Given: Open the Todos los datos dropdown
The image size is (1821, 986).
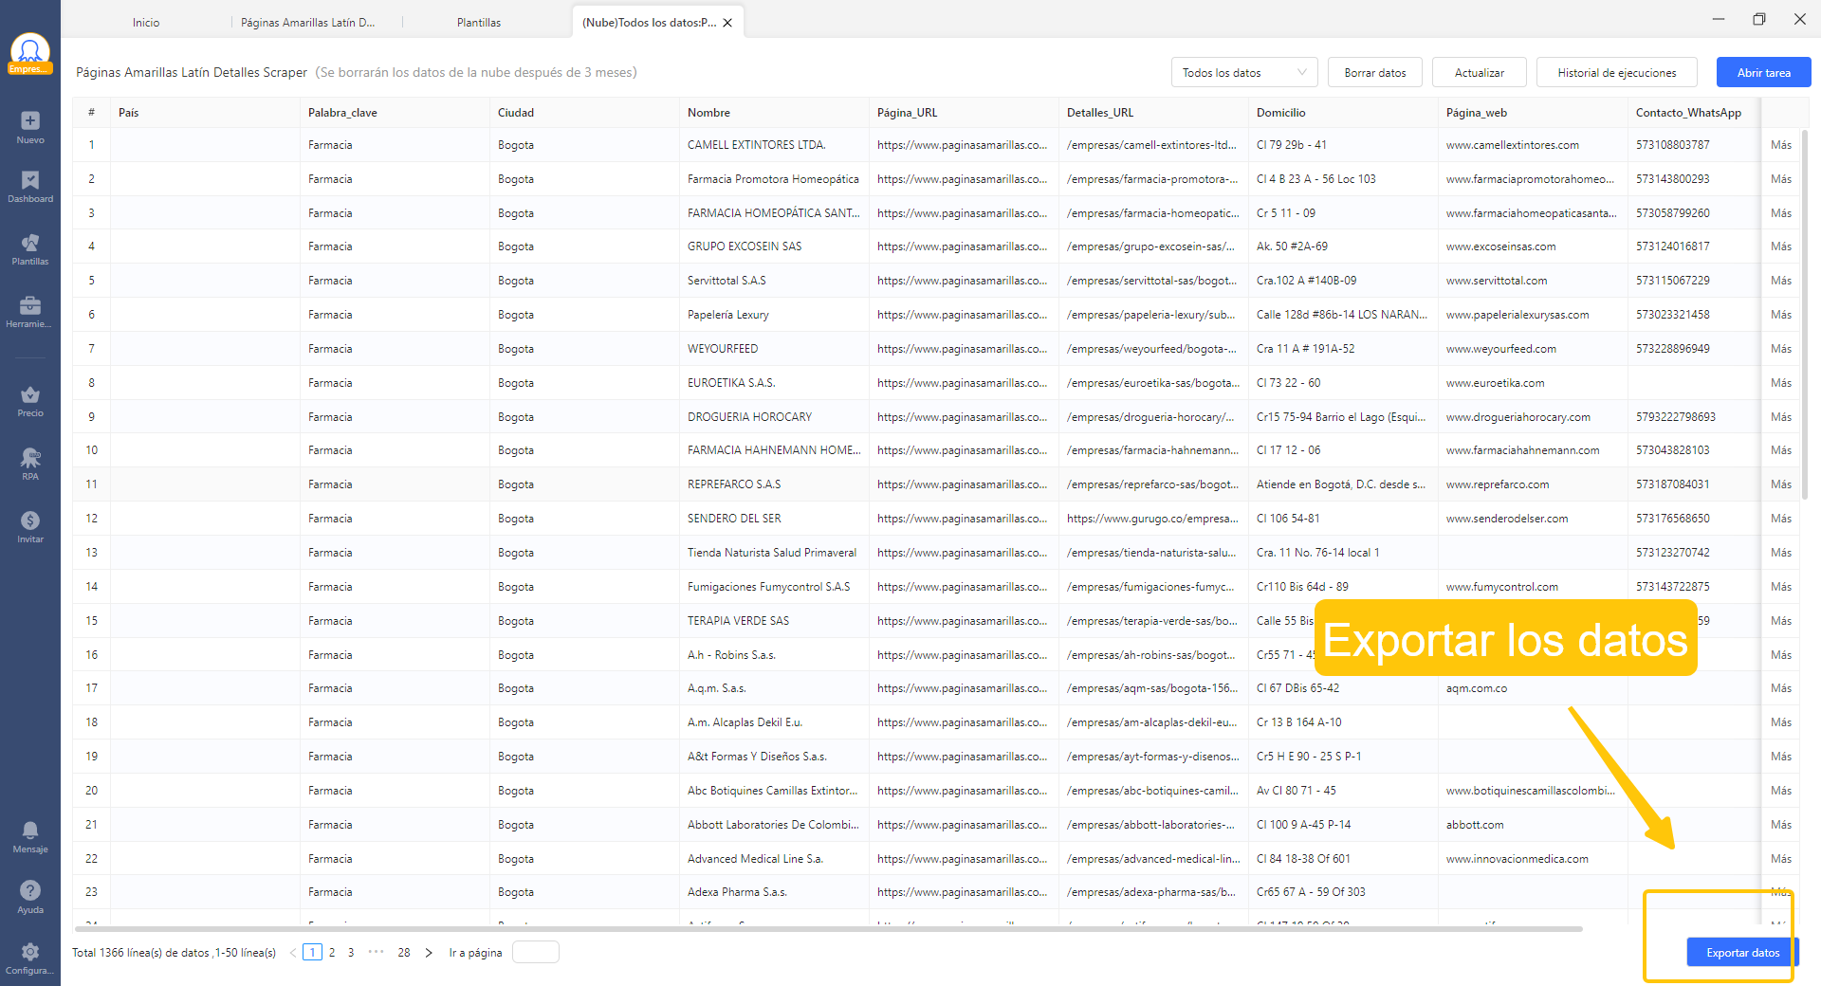Looking at the screenshot, I should click(x=1243, y=72).
